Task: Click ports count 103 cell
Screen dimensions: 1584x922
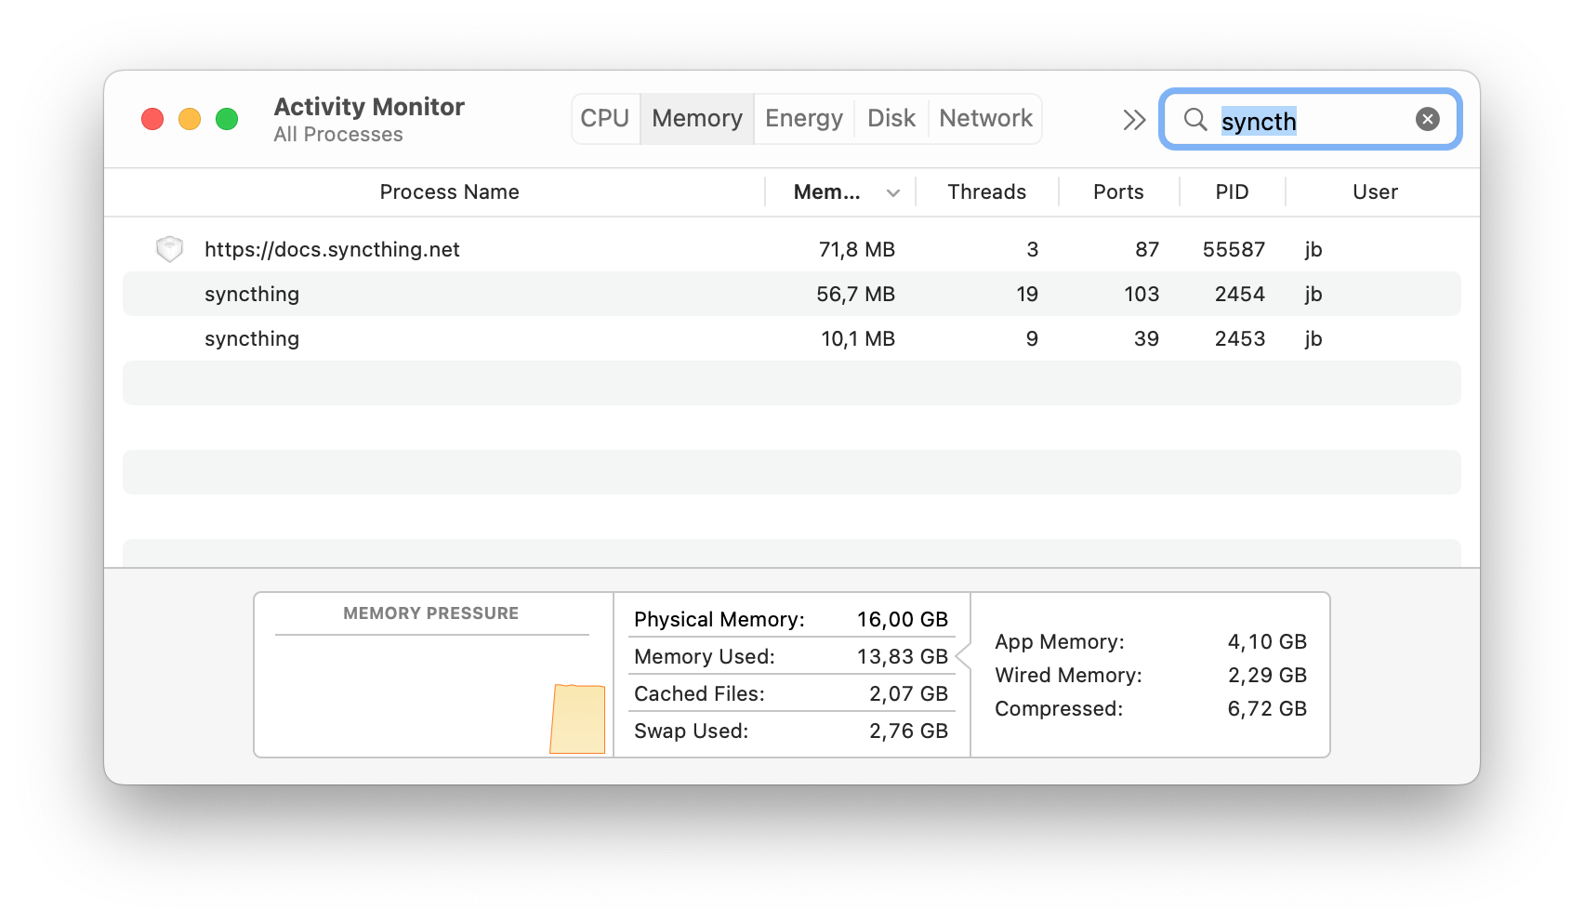Action: point(1142,294)
